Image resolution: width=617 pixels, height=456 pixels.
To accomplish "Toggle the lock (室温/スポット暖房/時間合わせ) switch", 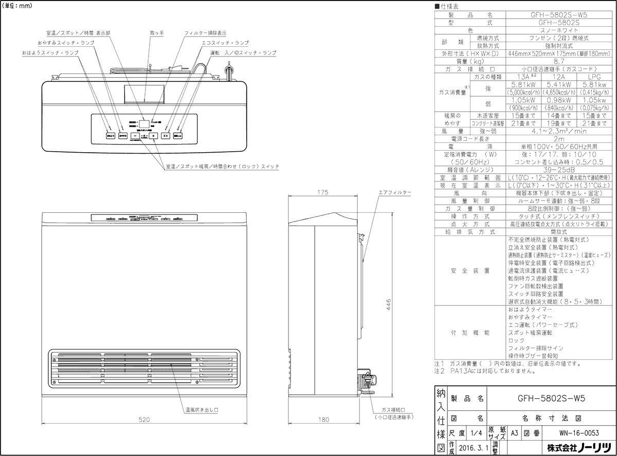I will click(144, 137).
